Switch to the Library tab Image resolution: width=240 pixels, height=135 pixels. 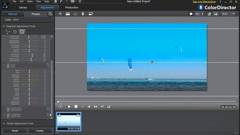pos(23,7)
